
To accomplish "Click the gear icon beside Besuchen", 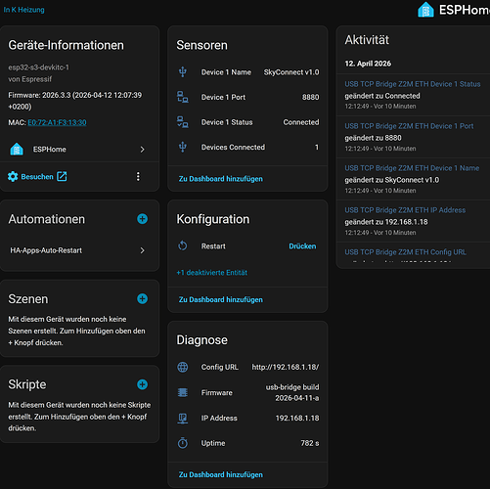I will click(13, 176).
